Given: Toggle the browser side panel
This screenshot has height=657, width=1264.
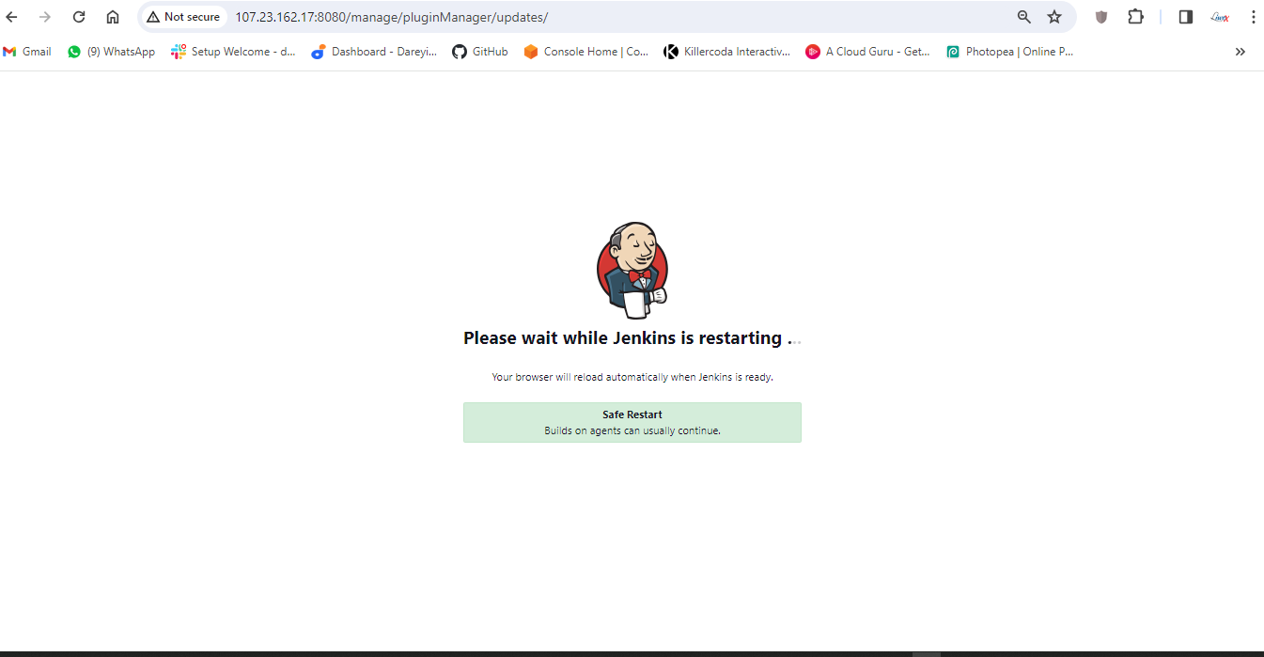Looking at the screenshot, I should [x=1185, y=17].
